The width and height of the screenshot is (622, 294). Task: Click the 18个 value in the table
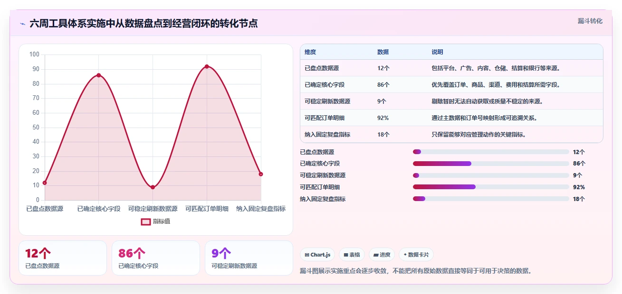383,135
